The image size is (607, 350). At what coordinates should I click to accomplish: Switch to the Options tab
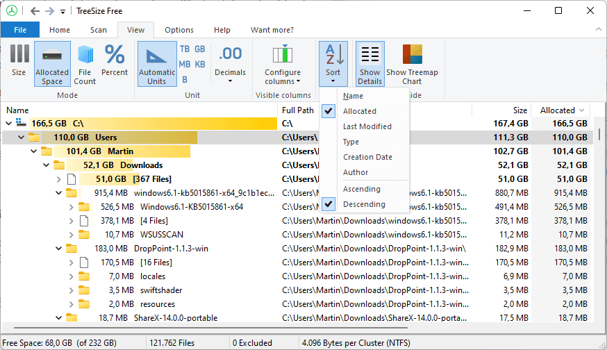pyautogui.click(x=179, y=30)
